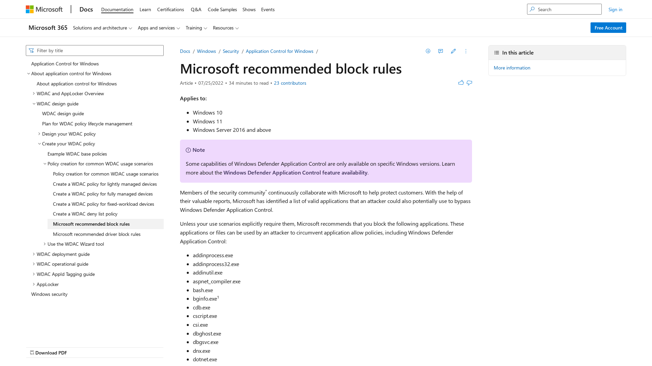Select Windows security in sidebar
The height and width of the screenshot is (366, 652).
click(x=49, y=294)
